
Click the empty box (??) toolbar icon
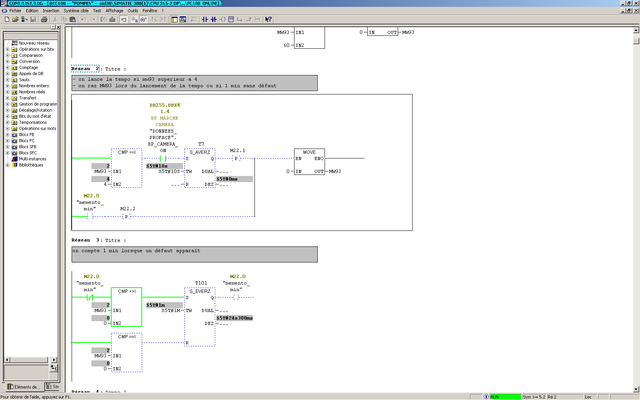[231, 19]
